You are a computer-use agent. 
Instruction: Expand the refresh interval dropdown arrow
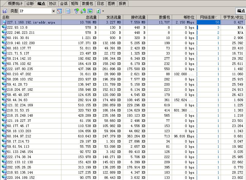[103, 11]
